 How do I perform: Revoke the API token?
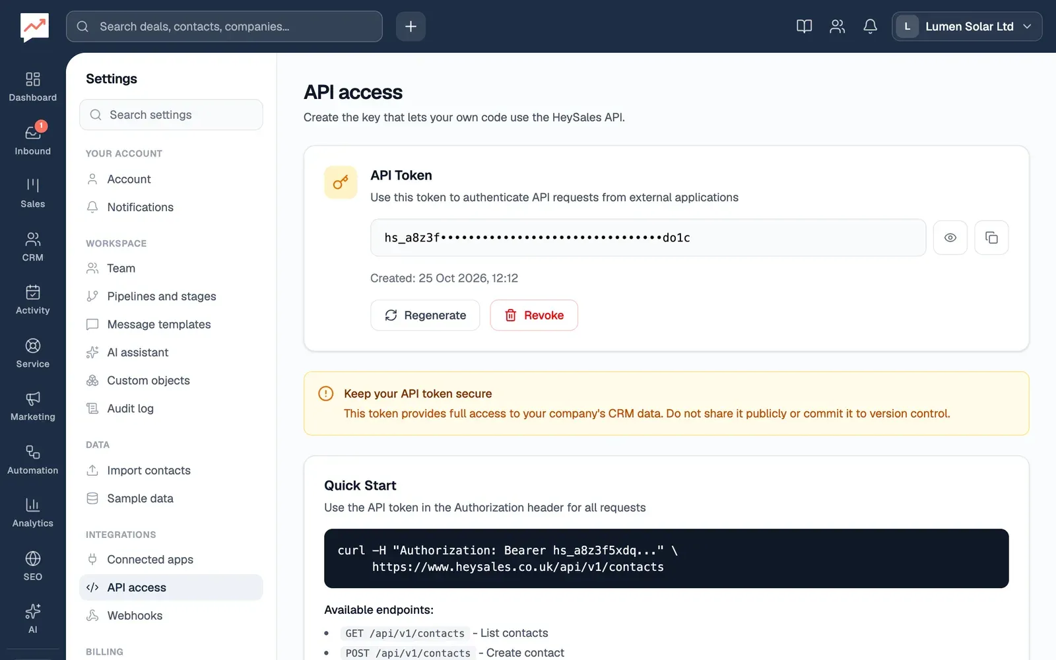tap(534, 315)
